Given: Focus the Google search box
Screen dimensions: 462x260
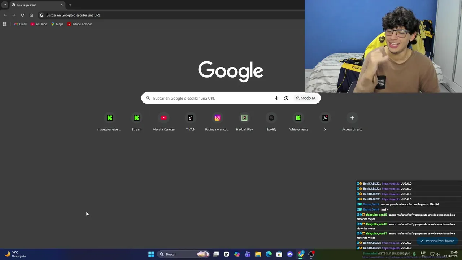Looking at the screenshot, I should pyautogui.click(x=231, y=98).
